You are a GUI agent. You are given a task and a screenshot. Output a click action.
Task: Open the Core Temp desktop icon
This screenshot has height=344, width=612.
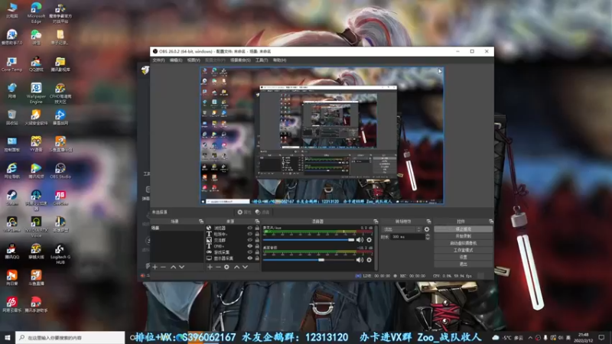tap(11, 64)
